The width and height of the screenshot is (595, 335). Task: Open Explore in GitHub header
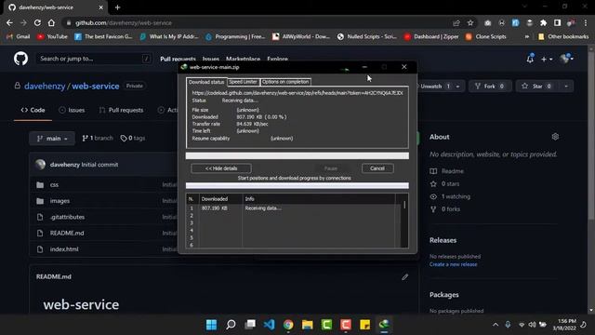click(x=277, y=59)
